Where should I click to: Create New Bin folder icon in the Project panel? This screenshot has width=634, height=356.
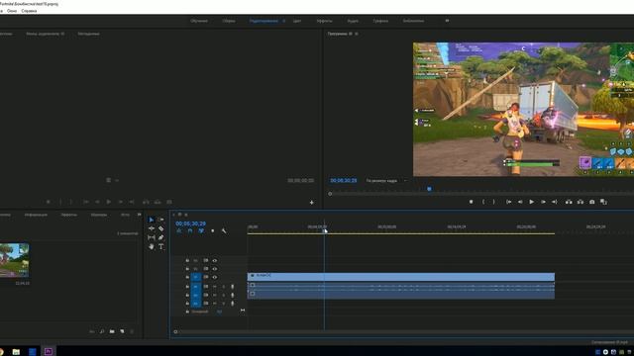coord(112,331)
